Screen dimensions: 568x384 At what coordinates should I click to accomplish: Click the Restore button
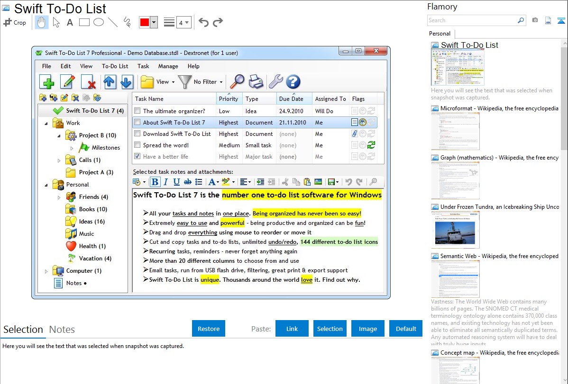(x=209, y=329)
